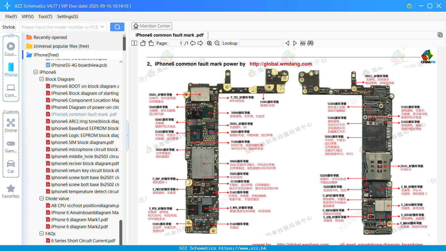The height and width of the screenshot is (251, 446).
Task: Open the Settings(S) menu
Action: [x=68, y=17]
